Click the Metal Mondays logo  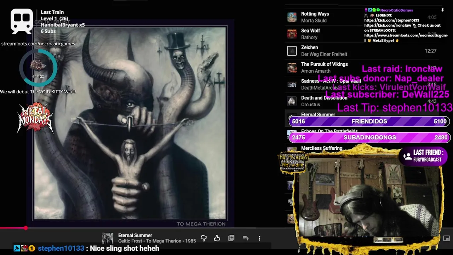pos(35,118)
